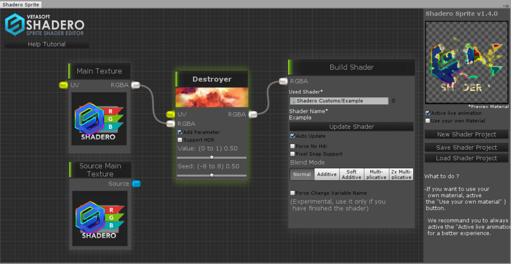Toggle Support HDR checkbox
511x264 pixels.
click(180, 140)
